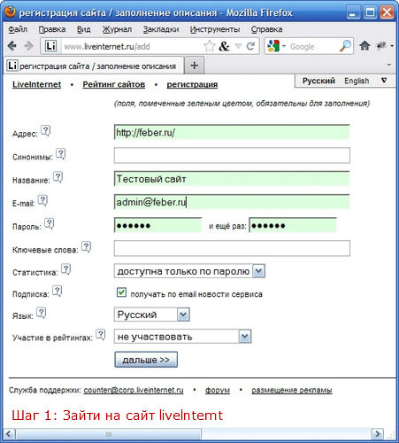Viewport: 399px width, 443px height.
Task: Click the ampersand icon in address bar
Action: 224,46
